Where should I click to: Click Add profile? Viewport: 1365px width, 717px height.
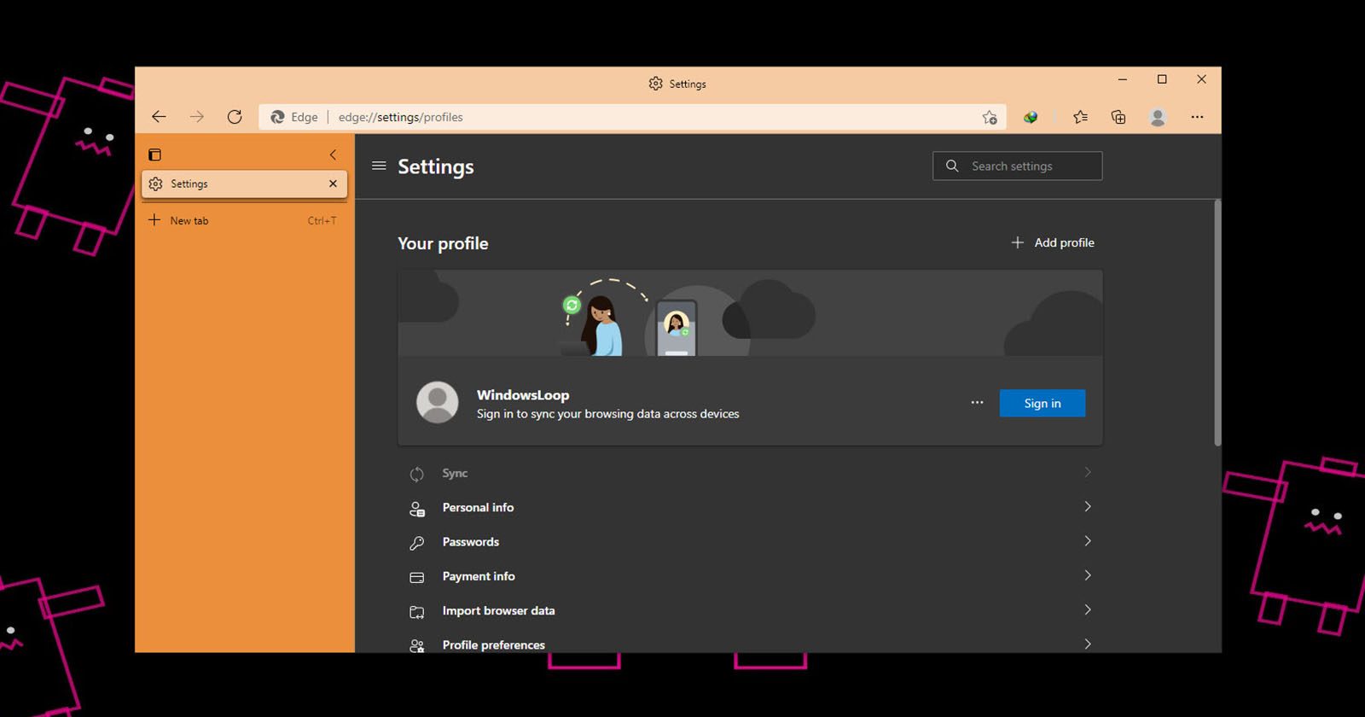[x=1053, y=242]
